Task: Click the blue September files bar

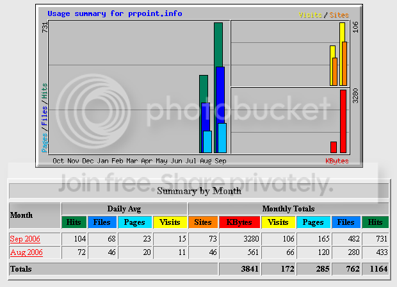Action: click(220, 95)
